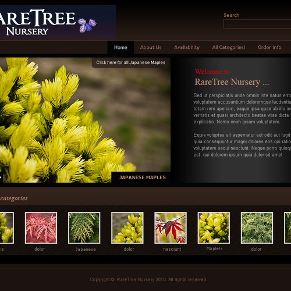This screenshot has height=291, width=291.
Task: Open Order Info navigation link
Action: (269, 47)
